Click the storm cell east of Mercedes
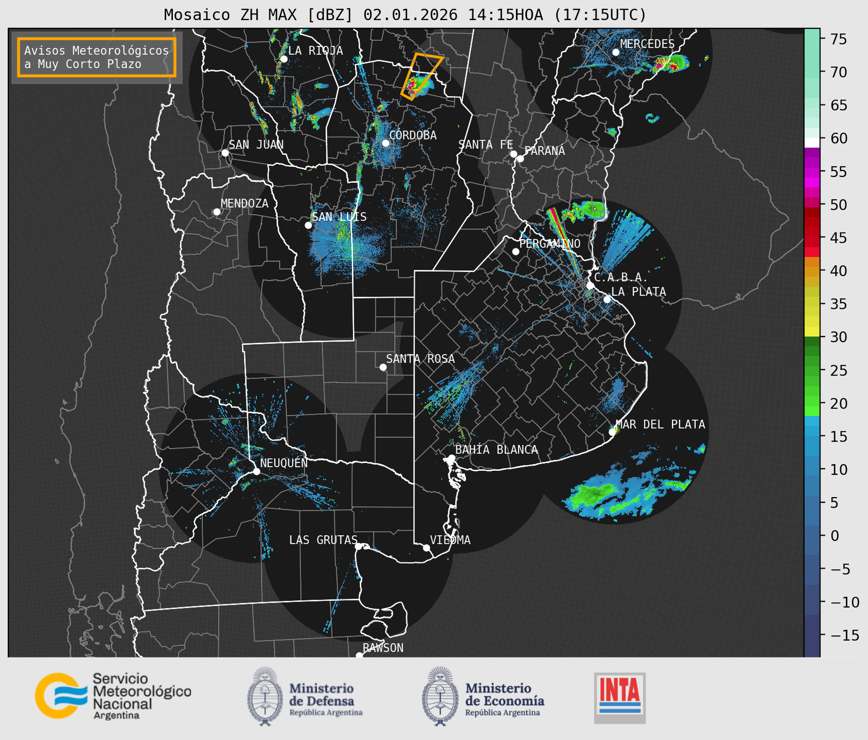The height and width of the screenshot is (740, 868). [671, 64]
